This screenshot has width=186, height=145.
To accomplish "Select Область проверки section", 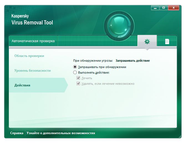I will coord(29,56).
